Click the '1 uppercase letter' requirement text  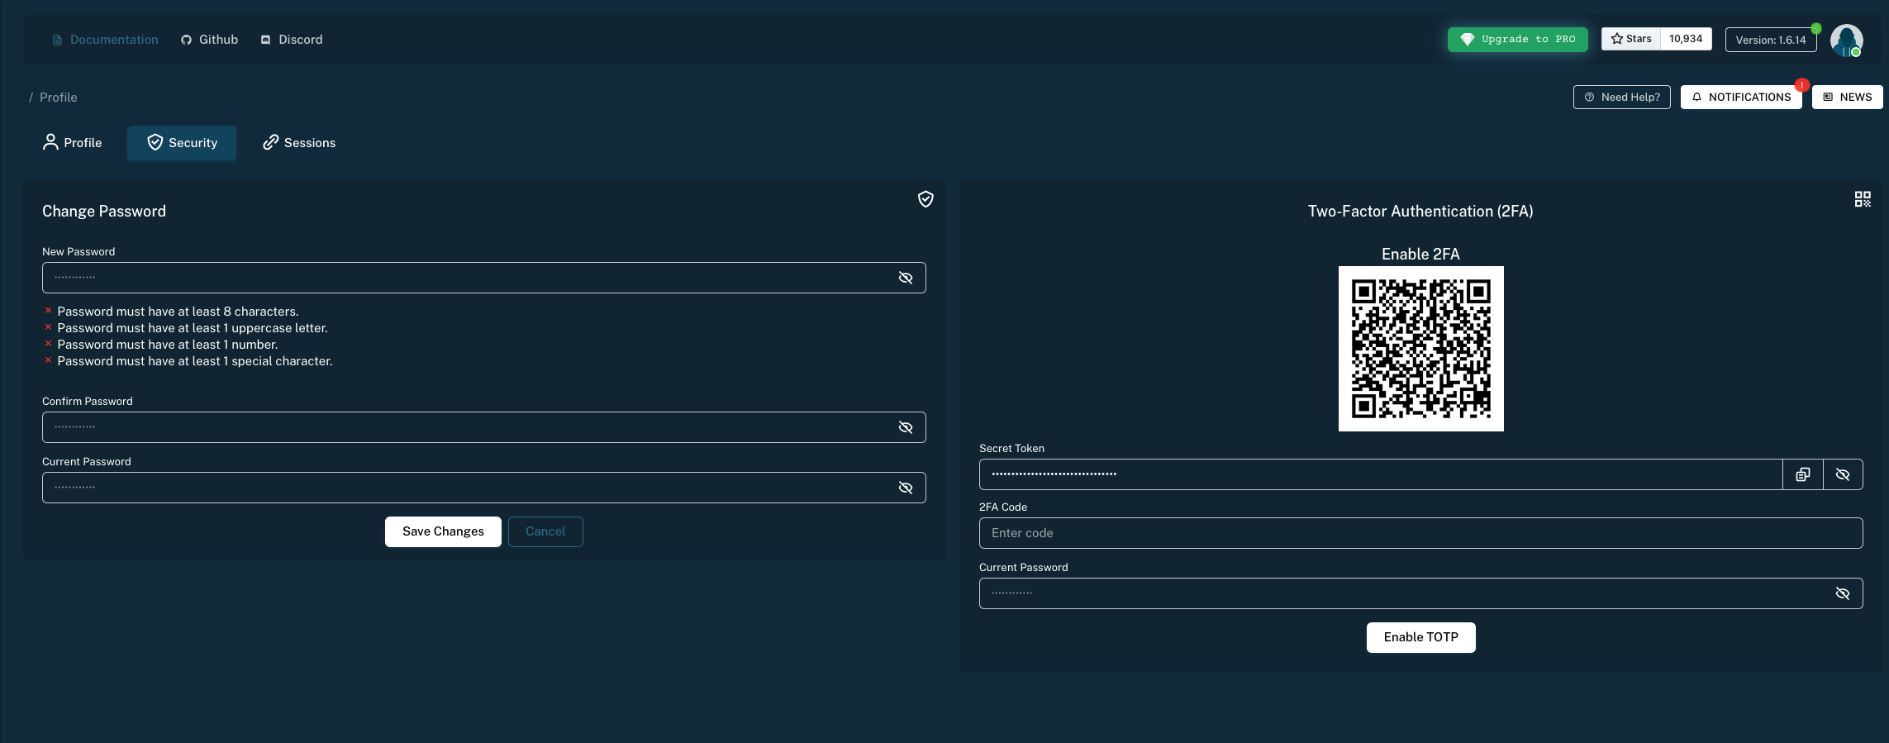click(193, 328)
